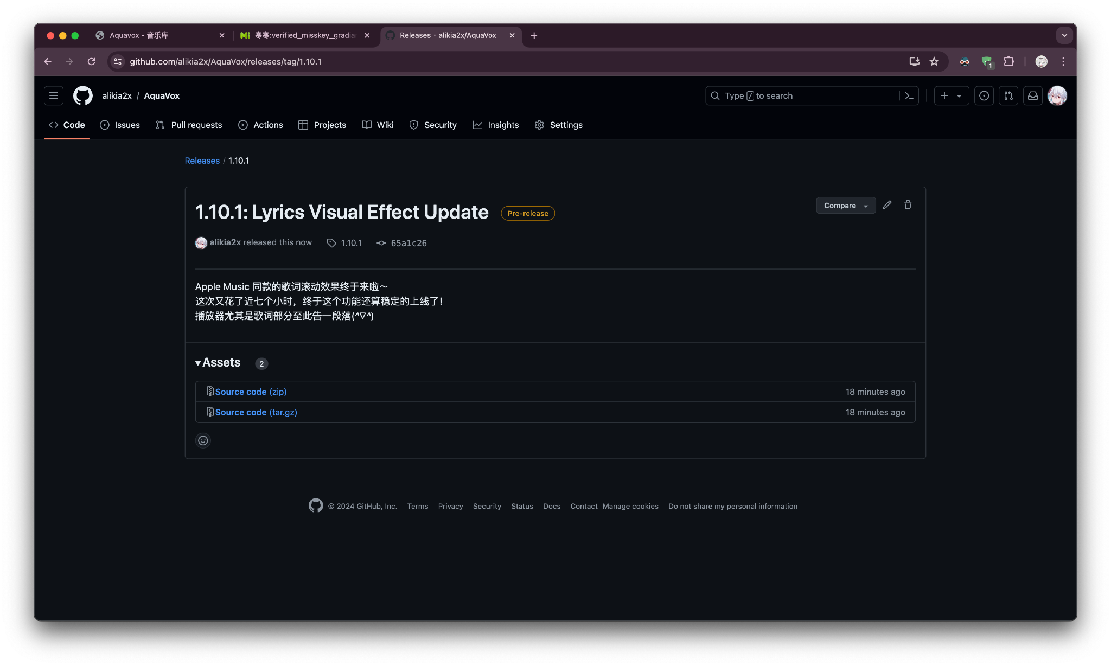Open the Compare dropdown

(x=845, y=206)
